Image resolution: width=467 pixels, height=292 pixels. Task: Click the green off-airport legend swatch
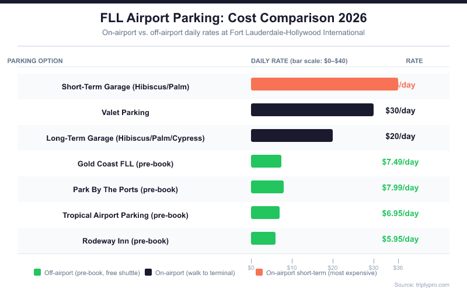37,272
